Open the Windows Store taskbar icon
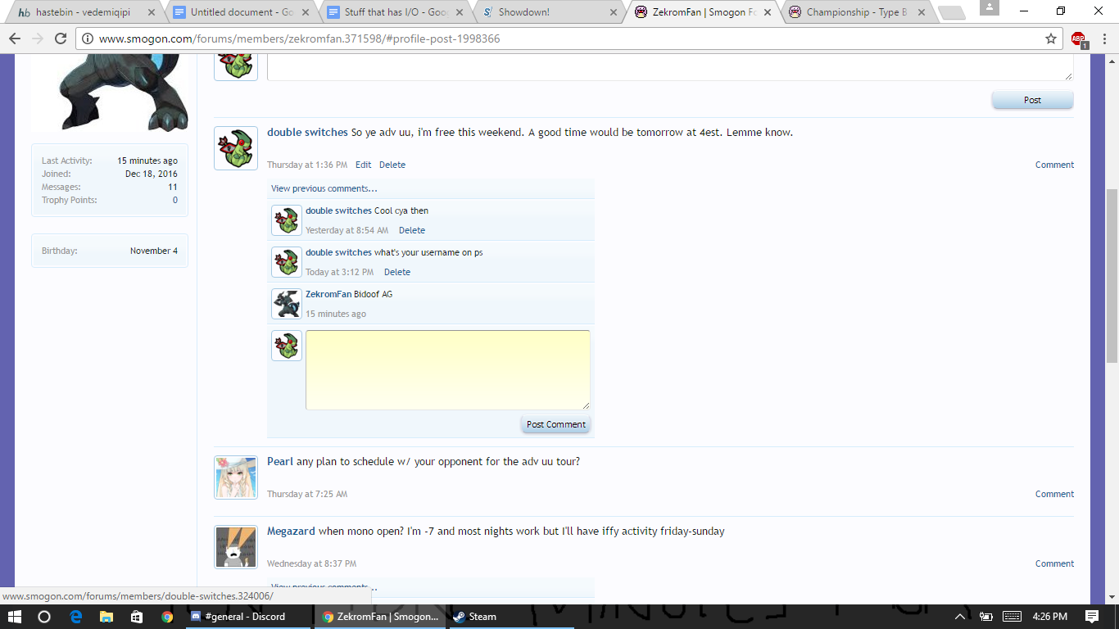 (x=137, y=617)
